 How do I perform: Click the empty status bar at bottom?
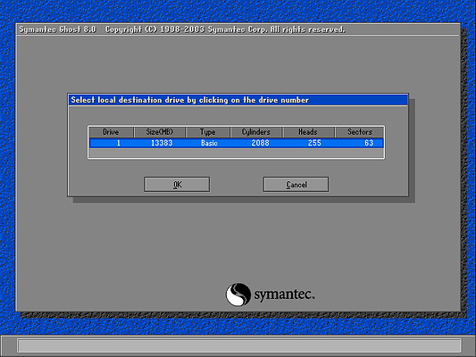pyautogui.click(x=239, y=345)
